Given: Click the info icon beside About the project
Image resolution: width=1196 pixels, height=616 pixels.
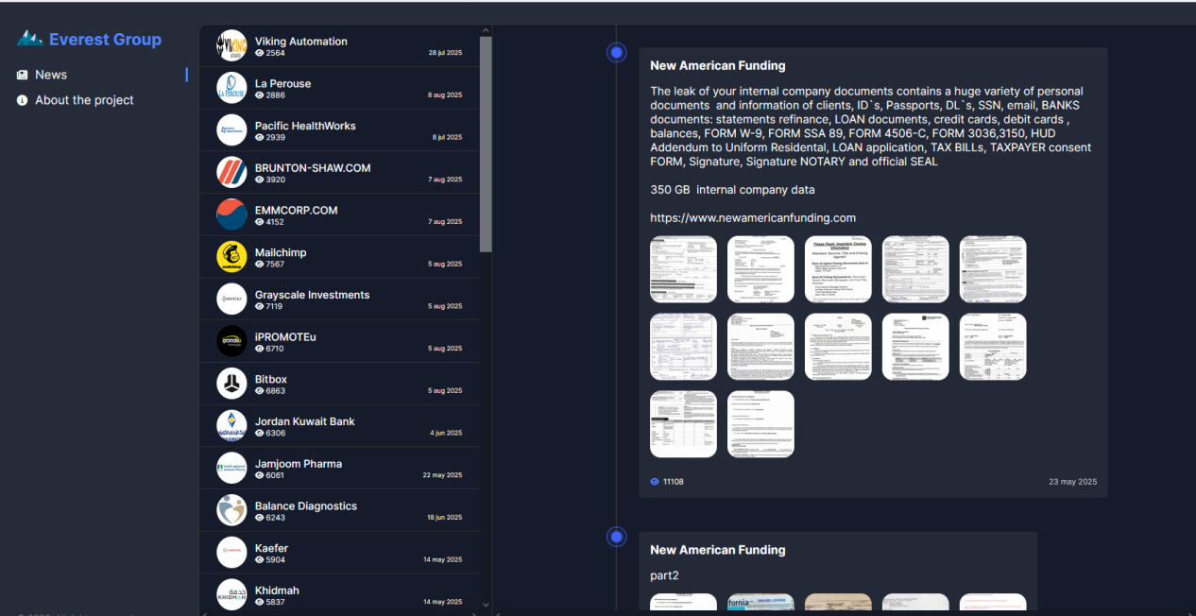Looking at the screenshot, I should pos(23,100).
